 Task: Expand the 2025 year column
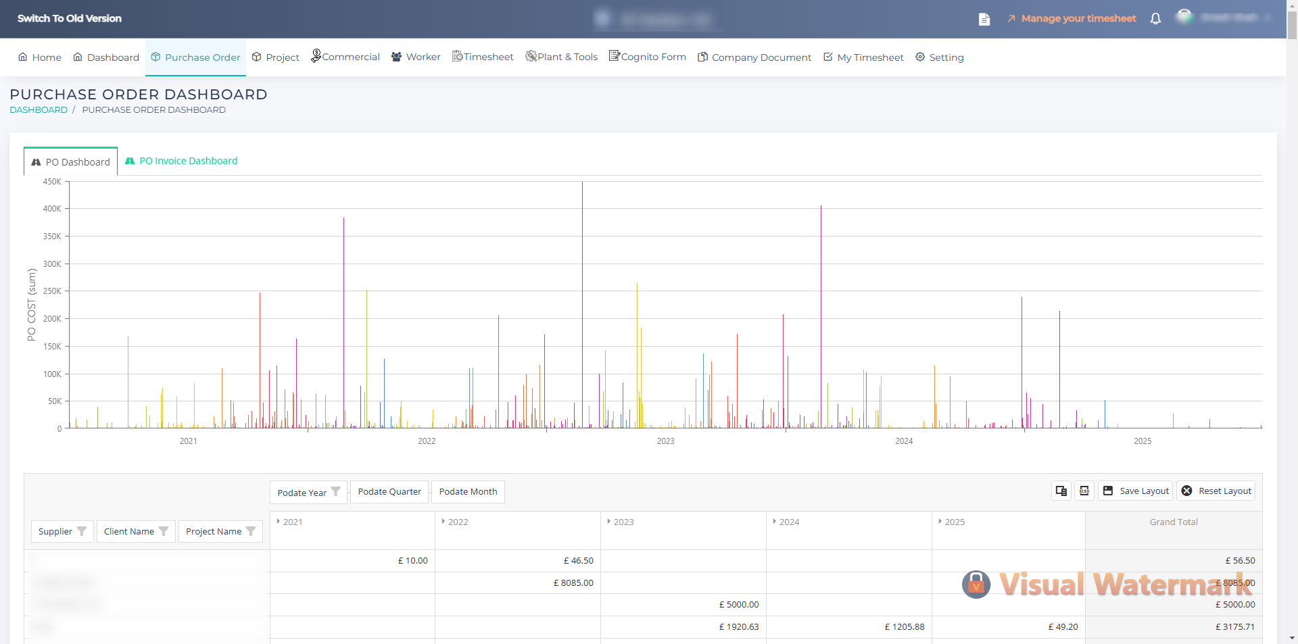pyautogui.click(x=940, y=522)
